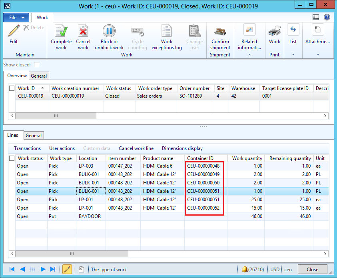
Task: Click the Complete work icon
Action: click(x=61, y=31)
